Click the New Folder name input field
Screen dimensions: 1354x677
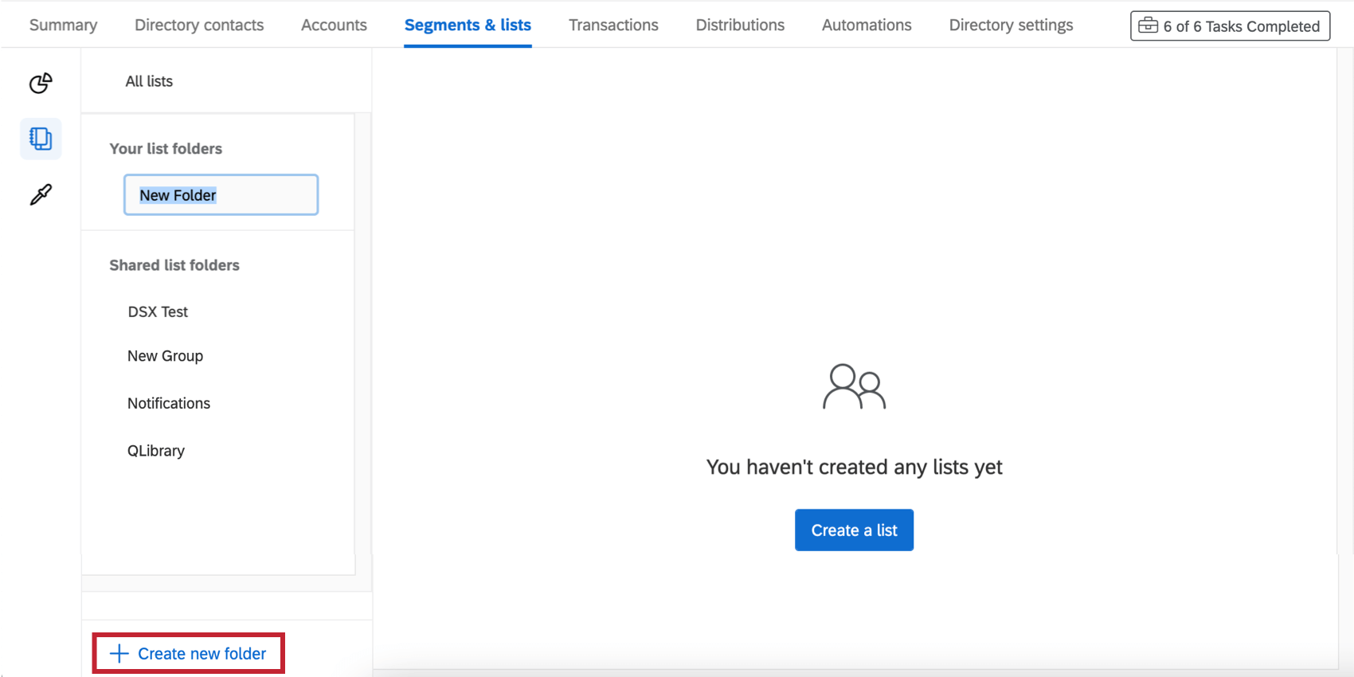pyautogui.click(x=221, y=194)
